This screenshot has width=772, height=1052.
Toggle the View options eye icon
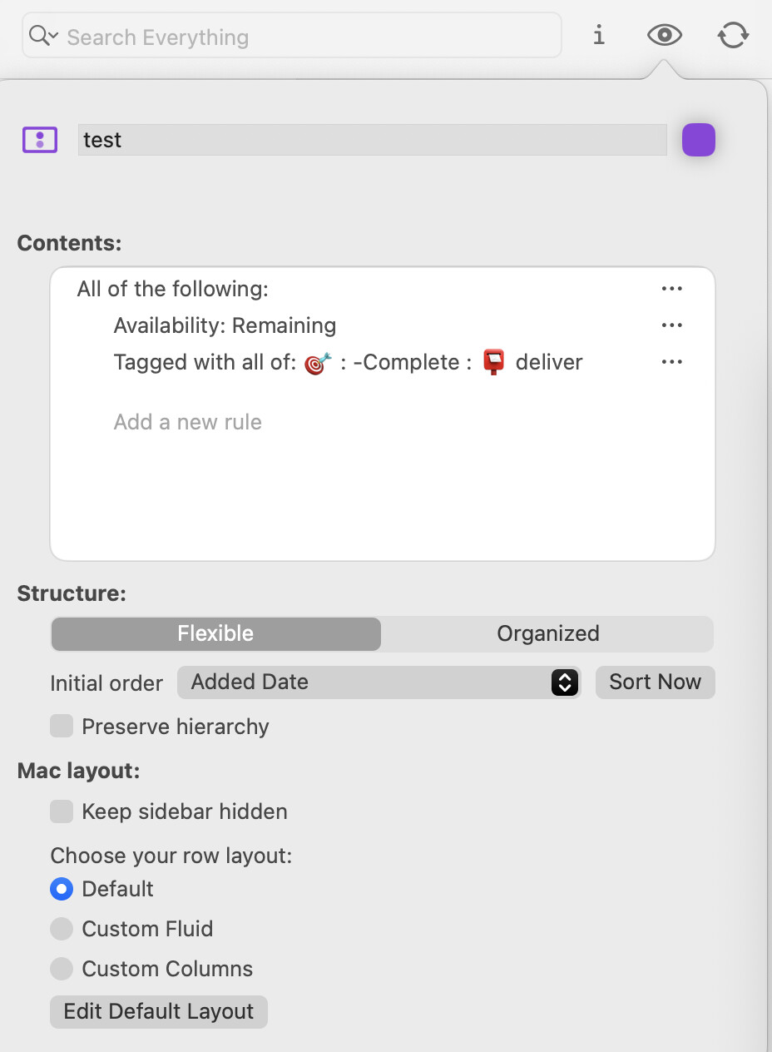tap(664, 35)
